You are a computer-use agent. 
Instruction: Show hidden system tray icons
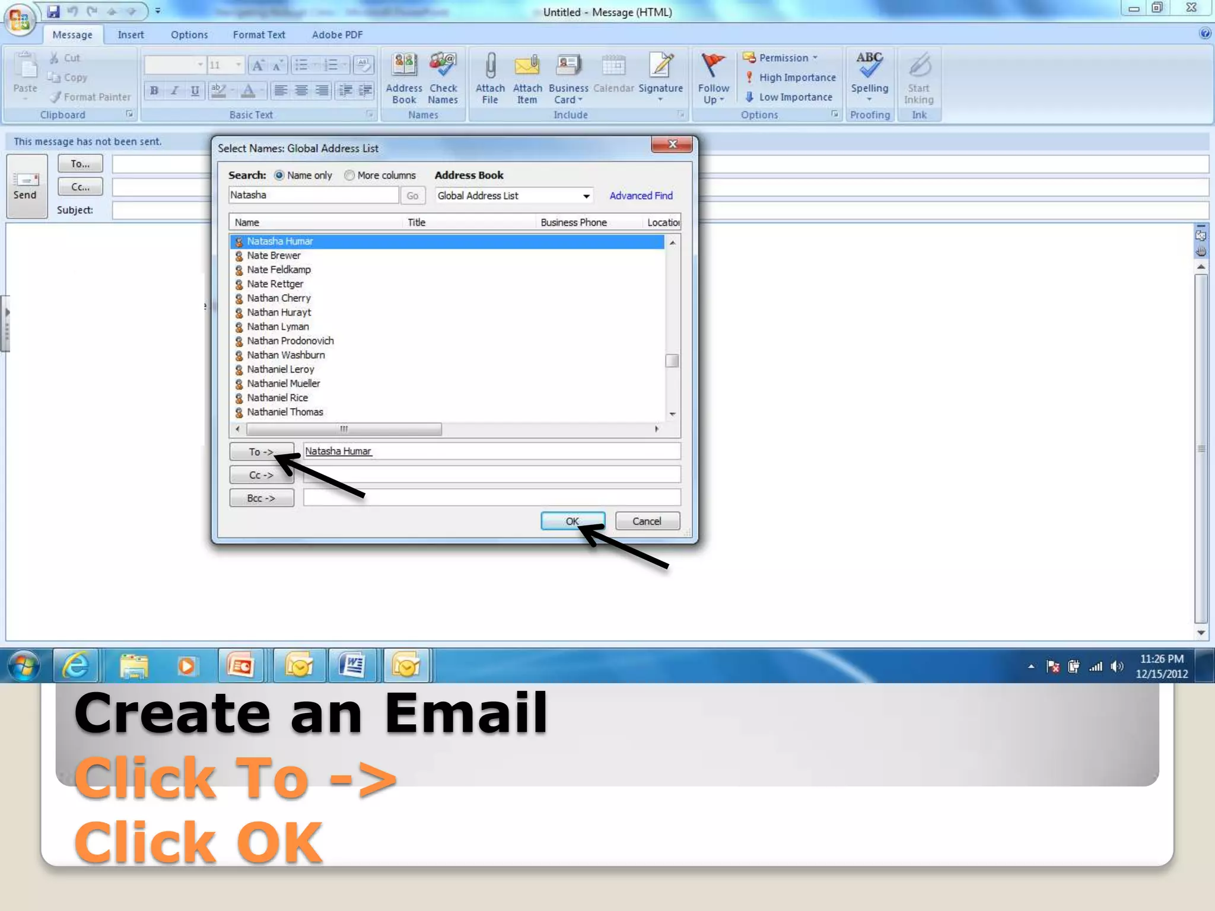point(1031,667)
